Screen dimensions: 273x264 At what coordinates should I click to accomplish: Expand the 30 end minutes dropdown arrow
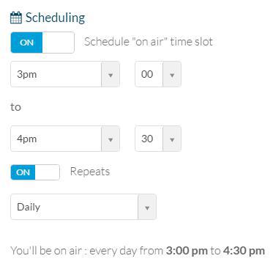(172, 139)
